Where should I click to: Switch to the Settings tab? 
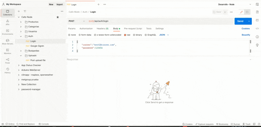tap(159, 28)
